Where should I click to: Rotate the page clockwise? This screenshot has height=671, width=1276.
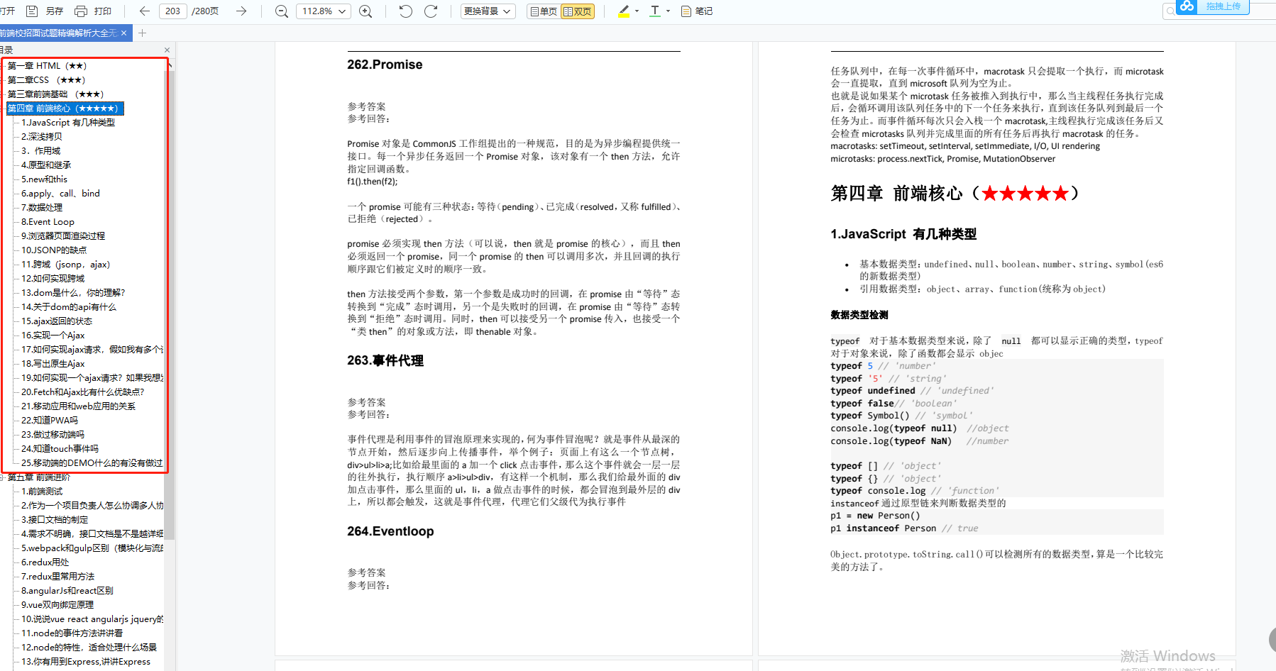(431, 11)
